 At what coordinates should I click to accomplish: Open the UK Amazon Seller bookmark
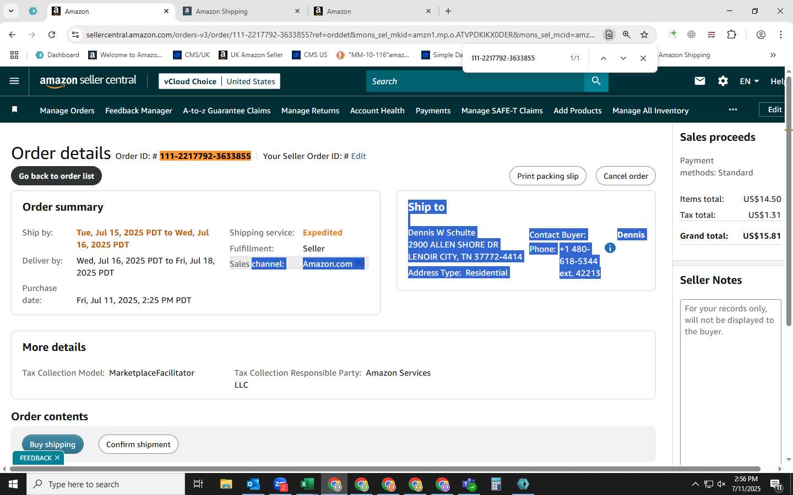(251, 55)
